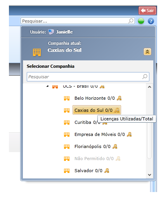Click the Empresa de Móveis building icon

click(67, 134)
